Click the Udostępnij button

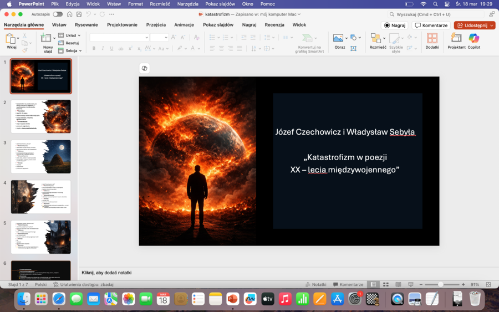[x=474, y=25]
